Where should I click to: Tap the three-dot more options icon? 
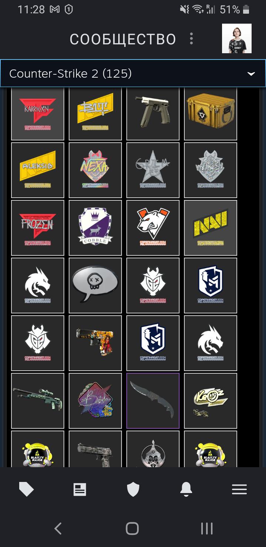point(191,38)
